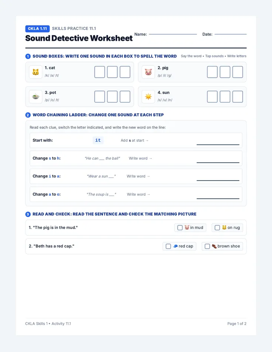
Task: Click the answer line for 'Add s at start'
Action: 218,143
